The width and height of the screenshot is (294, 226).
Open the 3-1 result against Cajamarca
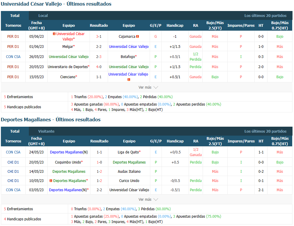99,37
